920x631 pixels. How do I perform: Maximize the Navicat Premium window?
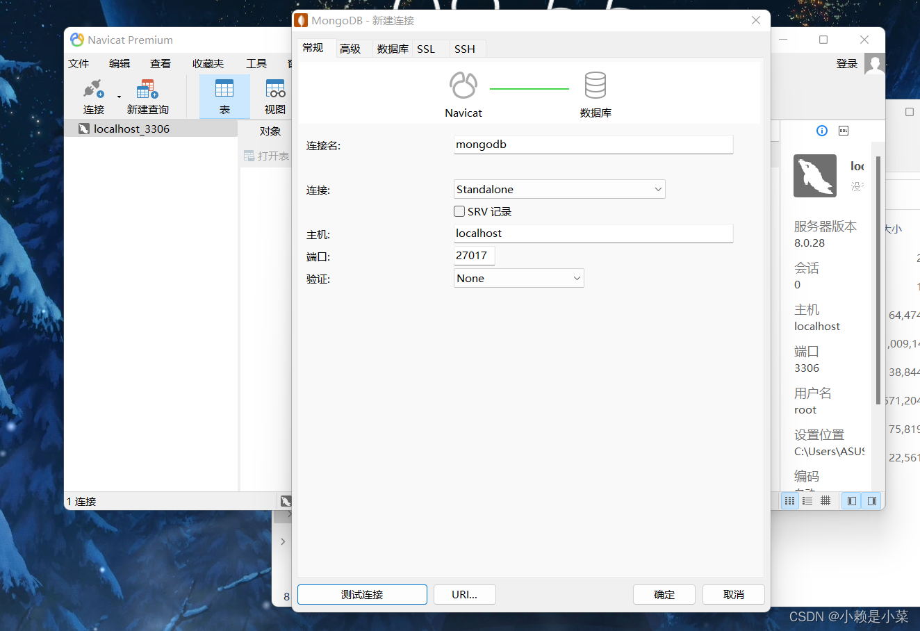tap(823, 40)
